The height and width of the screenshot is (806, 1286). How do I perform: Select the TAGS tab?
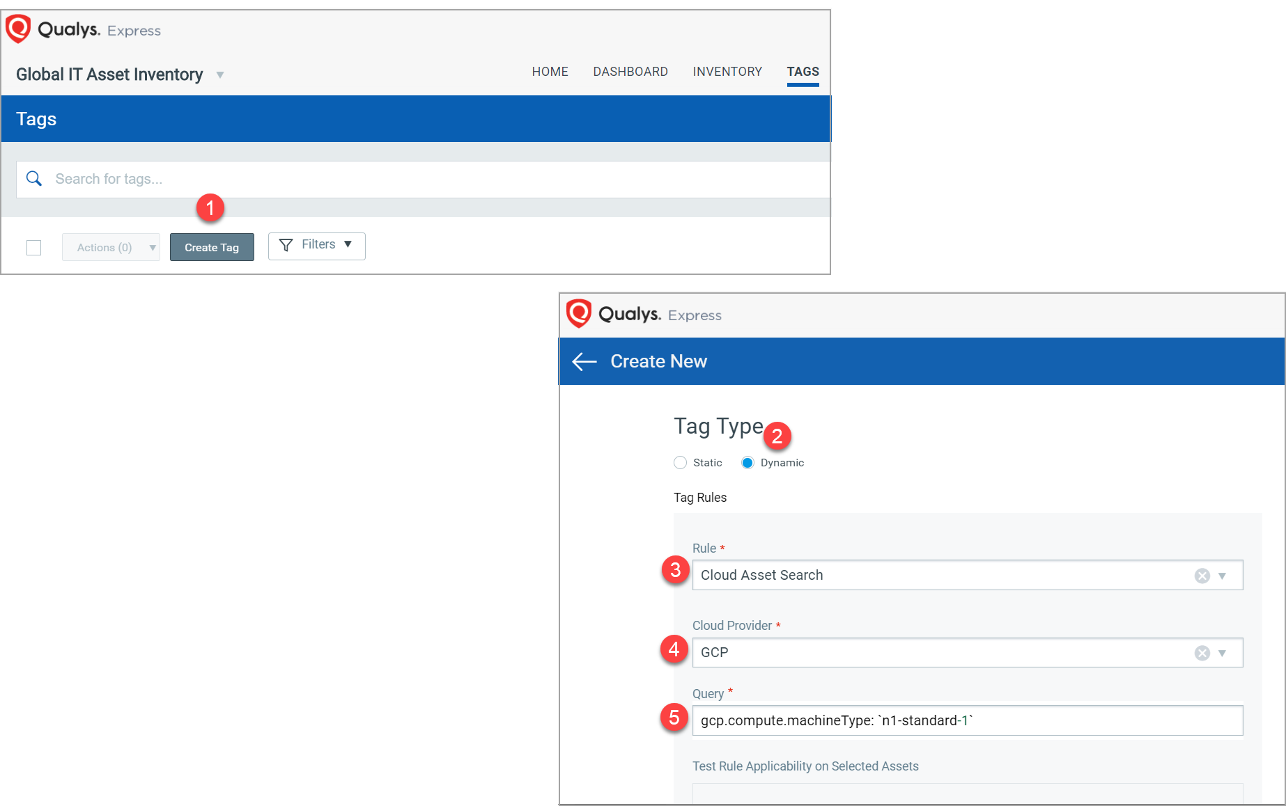(803, 72)
